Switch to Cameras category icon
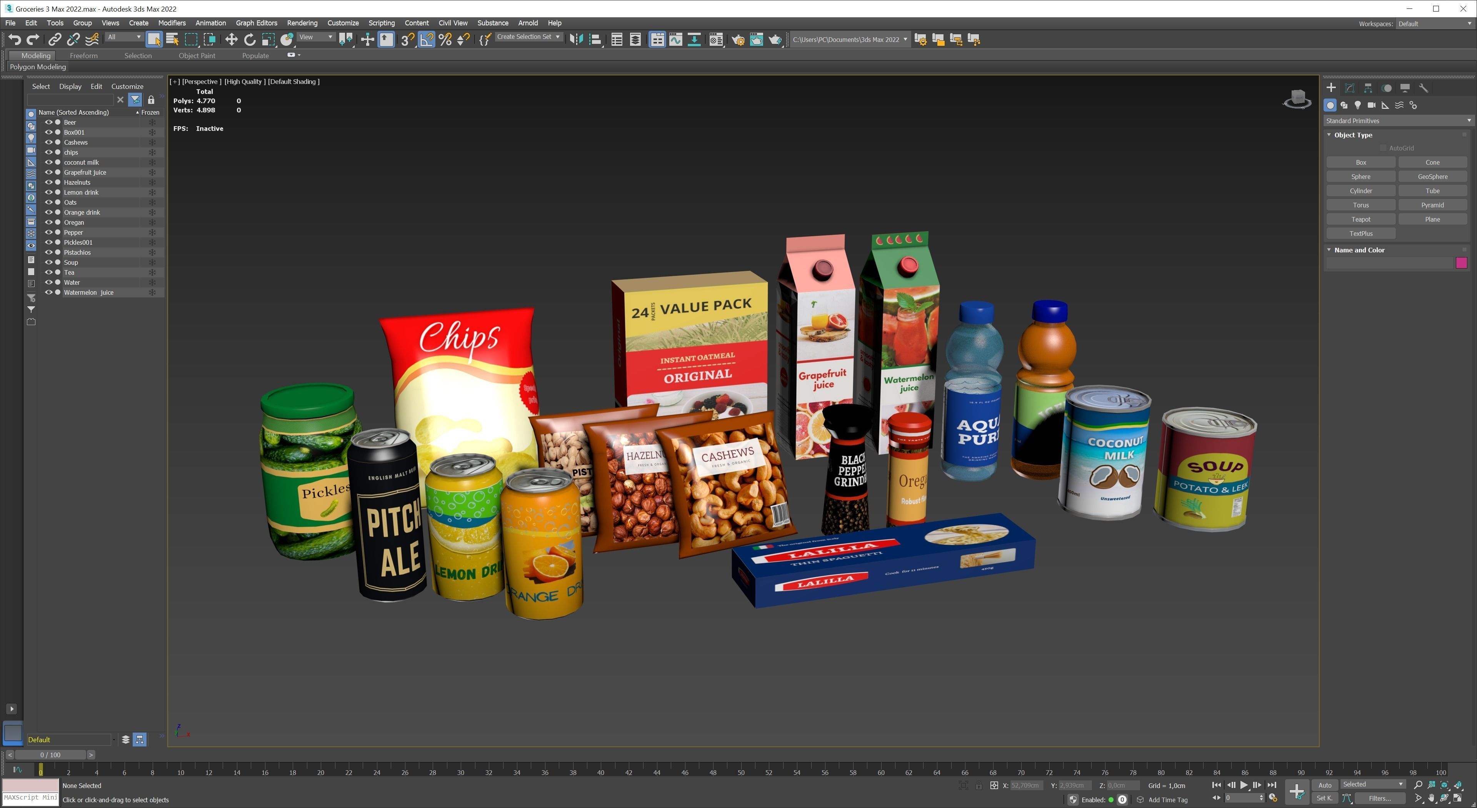The image size is (1477, 808). tap(1372, 105)
